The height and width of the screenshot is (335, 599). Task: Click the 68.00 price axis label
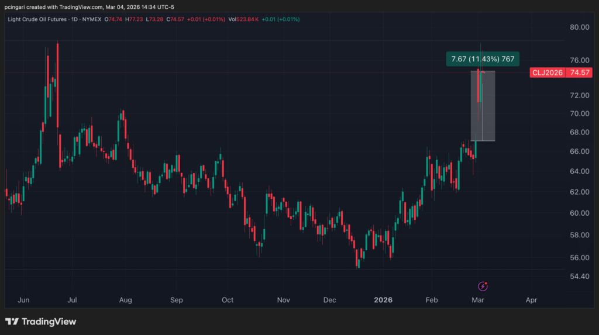(580, 132)
